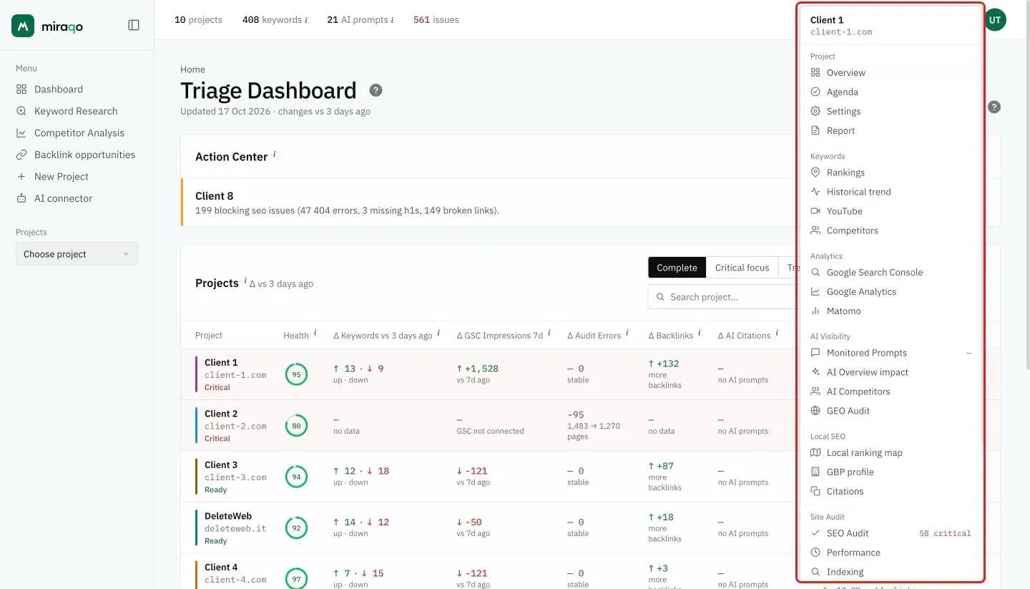Image resolution: width=1030 pixels, height=589 pixels.
Task: Open Performance under Site Audit
Action: 891,553
